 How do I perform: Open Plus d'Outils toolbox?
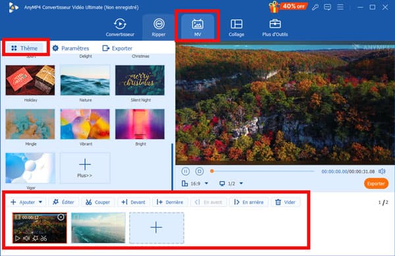point(275,27)
